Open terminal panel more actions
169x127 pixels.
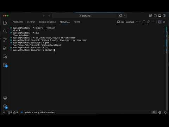[153, 22]
